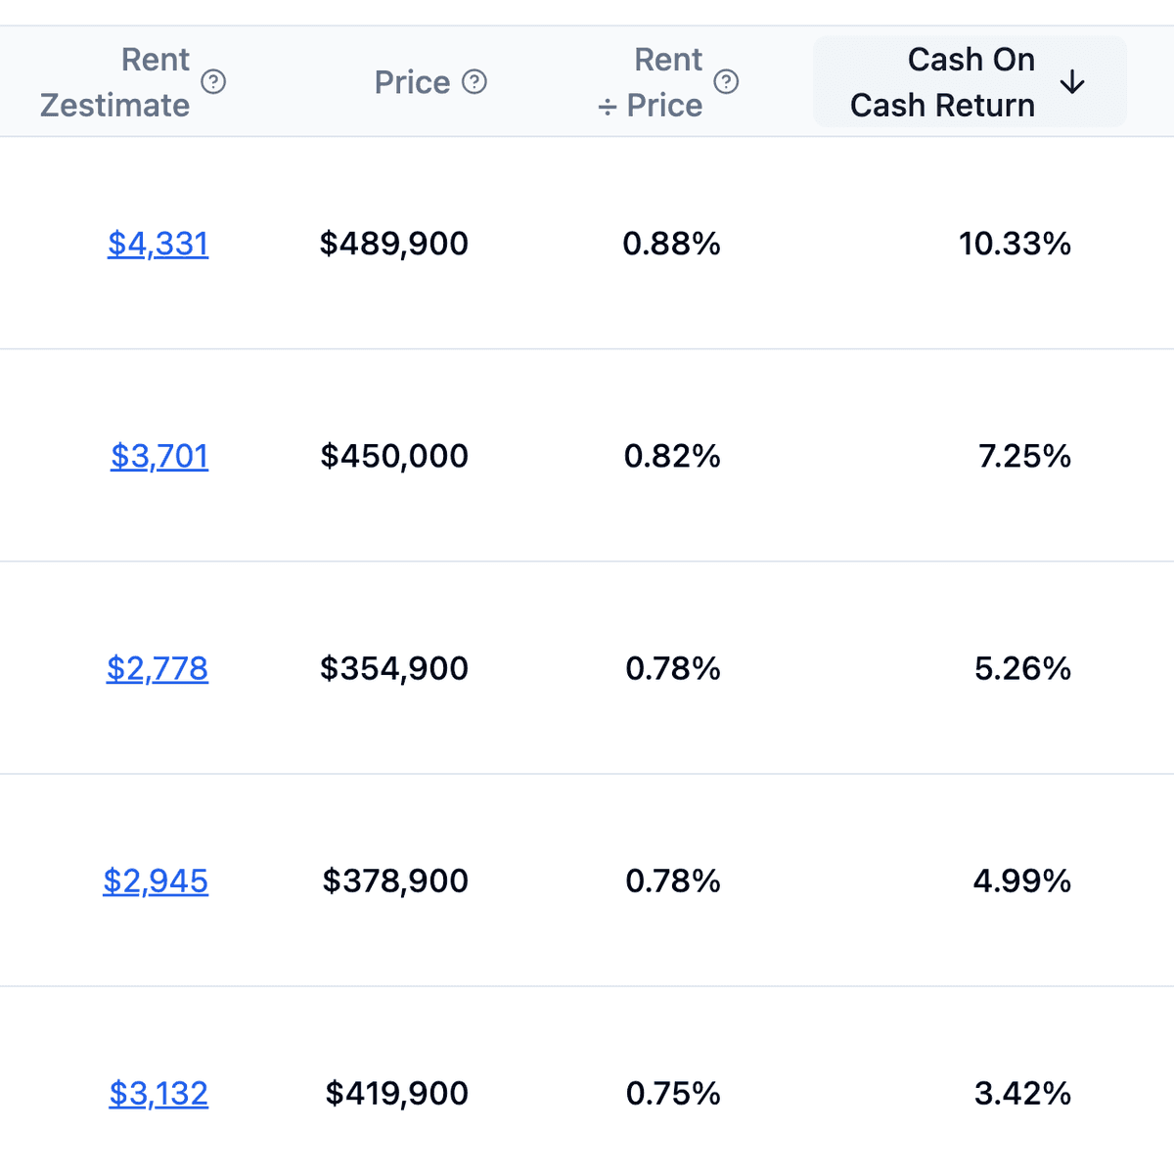Open the $3,132 rent Zestimate link
This screenshot has height=1174, width=1174.
point(158,1093)
